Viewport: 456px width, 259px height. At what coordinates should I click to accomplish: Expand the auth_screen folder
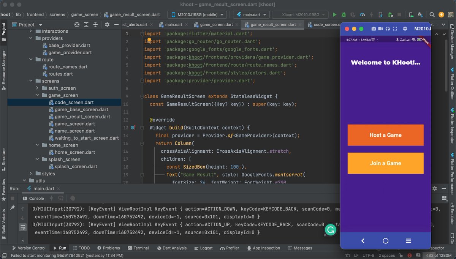pyautogui.click(x=38, y=88)
